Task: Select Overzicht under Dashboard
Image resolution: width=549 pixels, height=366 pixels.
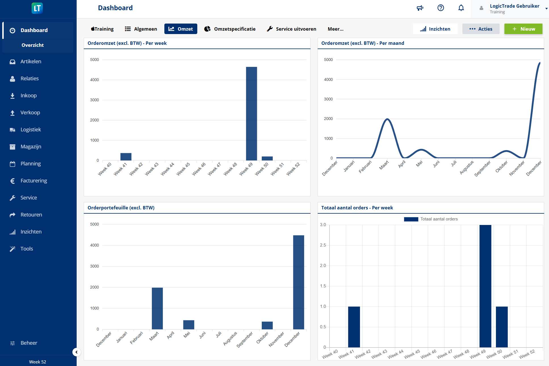Action: coord(33,45)
